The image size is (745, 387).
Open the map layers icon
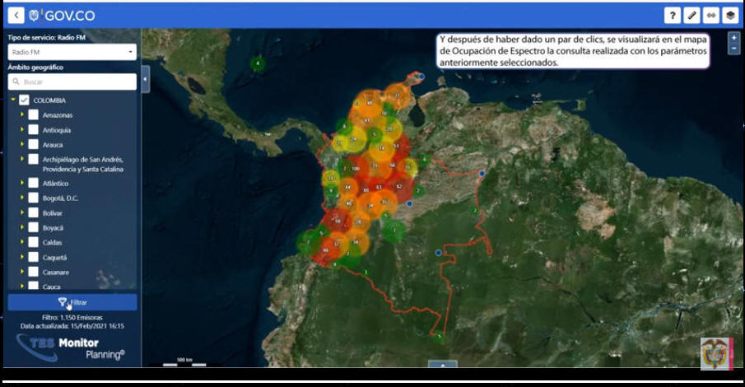730,16
